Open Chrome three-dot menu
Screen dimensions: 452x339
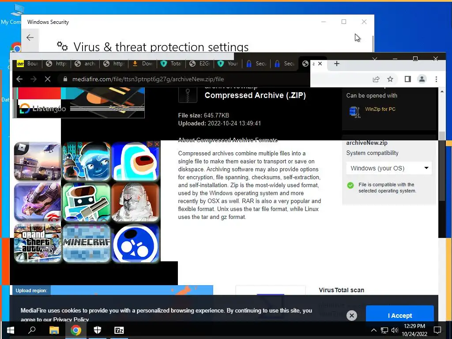click(x=436, y=79)
